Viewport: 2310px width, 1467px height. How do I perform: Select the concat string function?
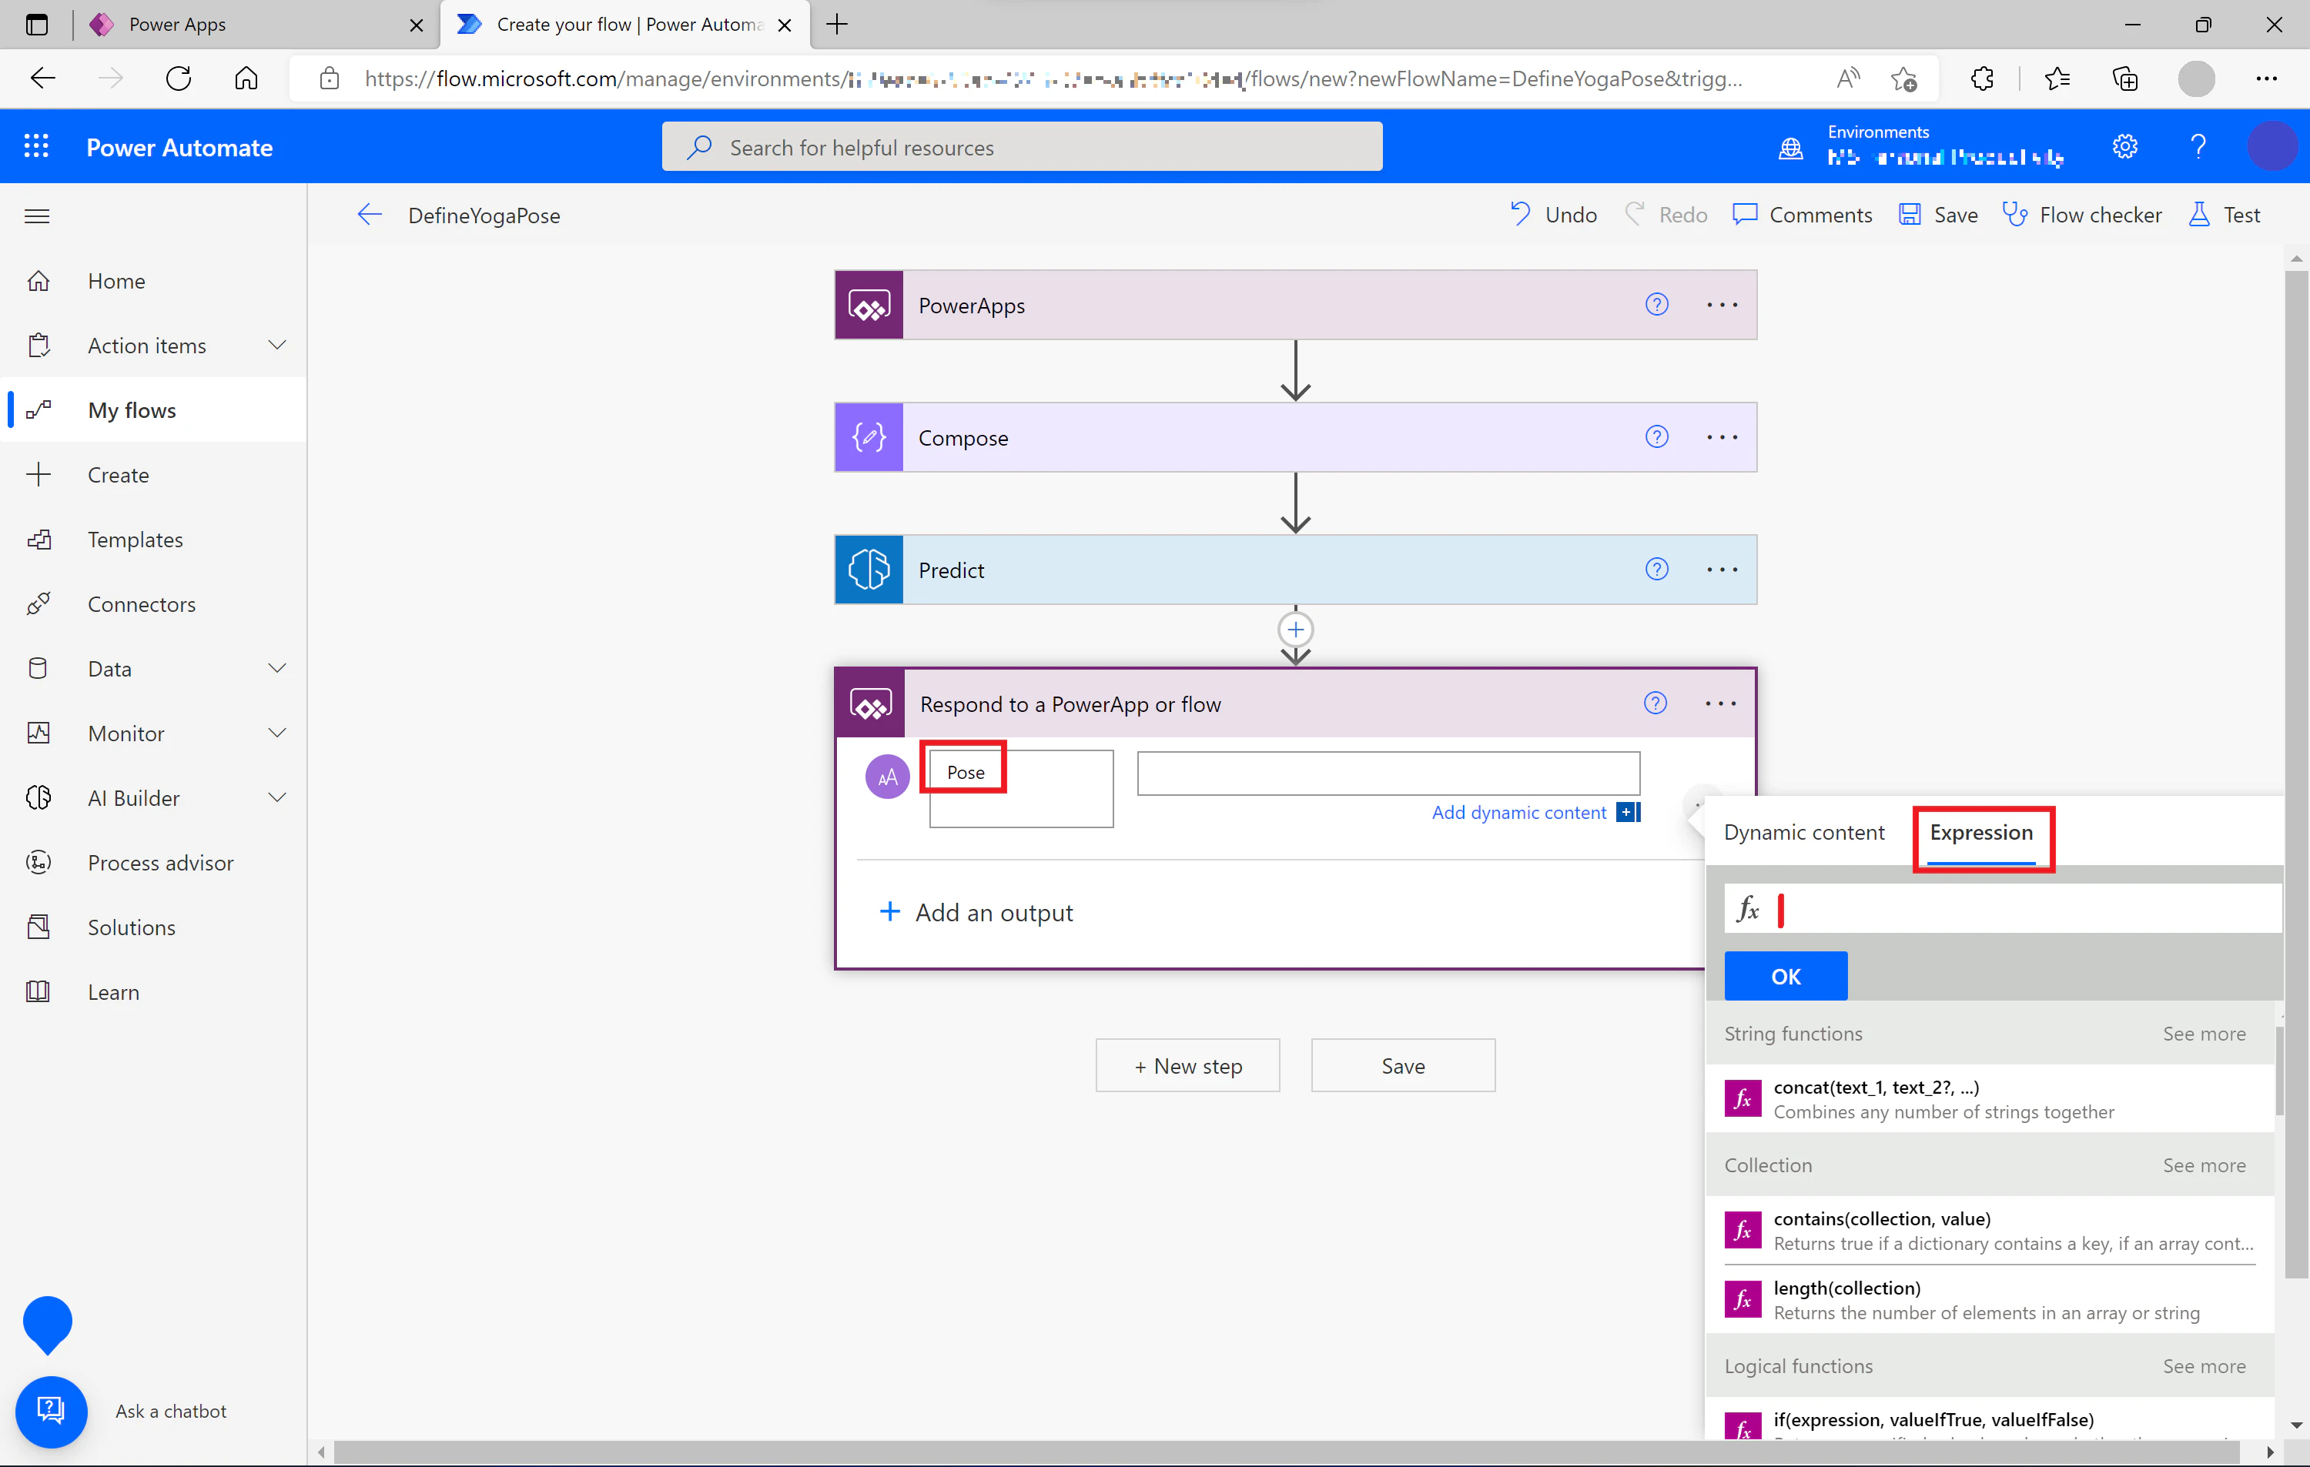[x=1989, y=1099]
